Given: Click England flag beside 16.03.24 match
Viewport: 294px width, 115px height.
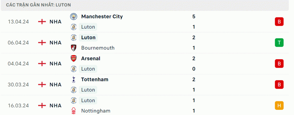Looking at the screenshot, I should [42, 106].
